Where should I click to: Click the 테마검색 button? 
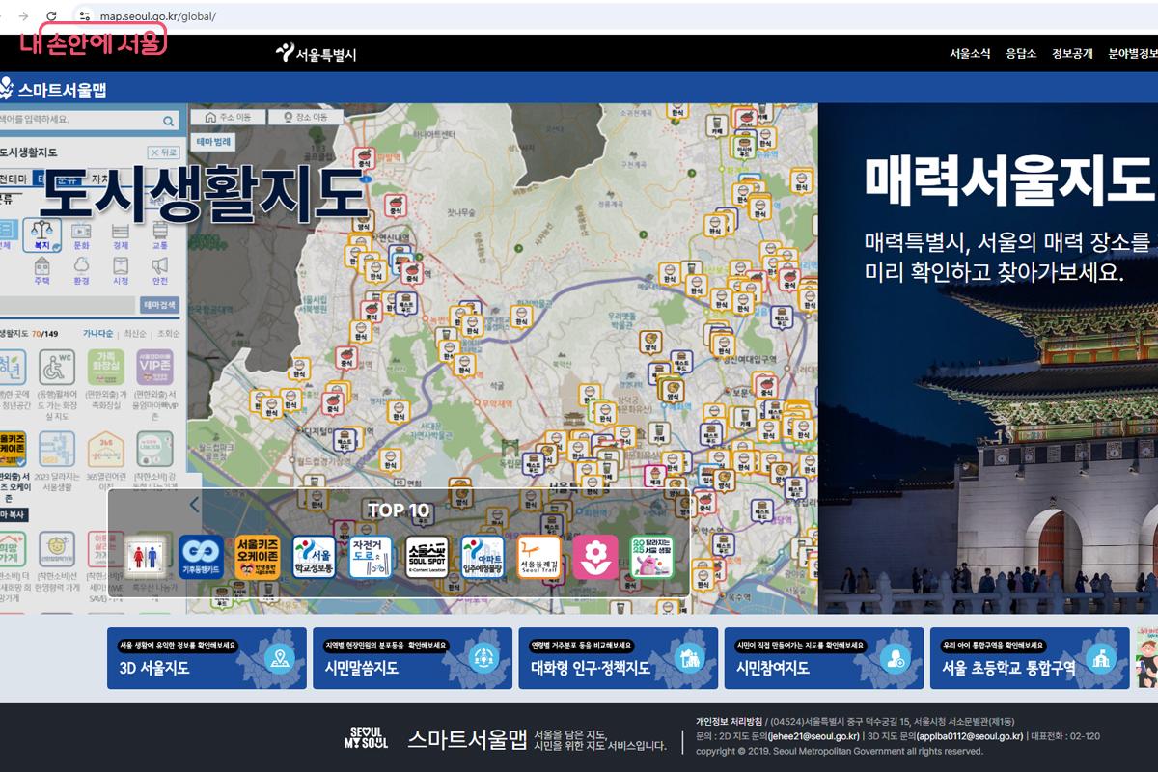point(160,305)
